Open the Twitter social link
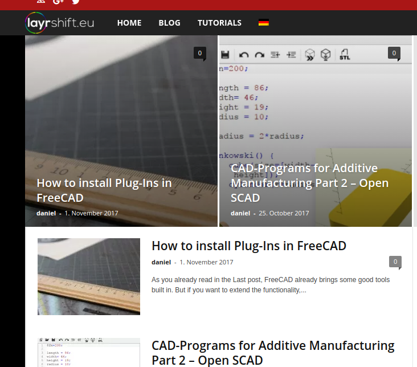 coord(76,2)
